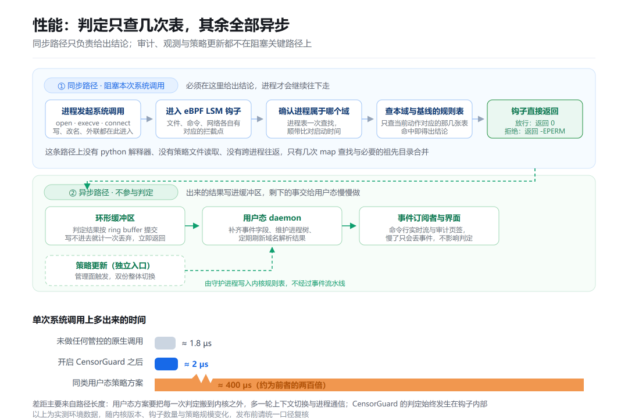Viewport: 628px width, 418px height.
Task: Click the label 未做任何管控的原生调用
Action: [x=100, y=341]
